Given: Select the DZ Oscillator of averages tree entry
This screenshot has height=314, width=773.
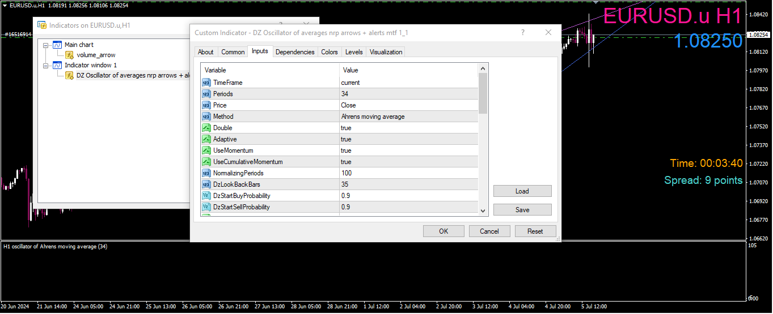Looking at the screenshot, I should (x=132, y=75).
